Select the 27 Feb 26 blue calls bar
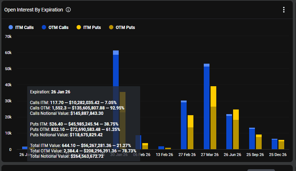The height and width of the screenshot is (171, 296). tap(184, 125)
